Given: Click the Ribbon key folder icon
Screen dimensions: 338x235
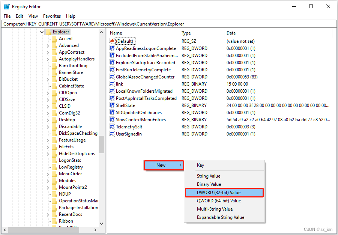Looking at the screenshot, I should click(x=54, y=221).
